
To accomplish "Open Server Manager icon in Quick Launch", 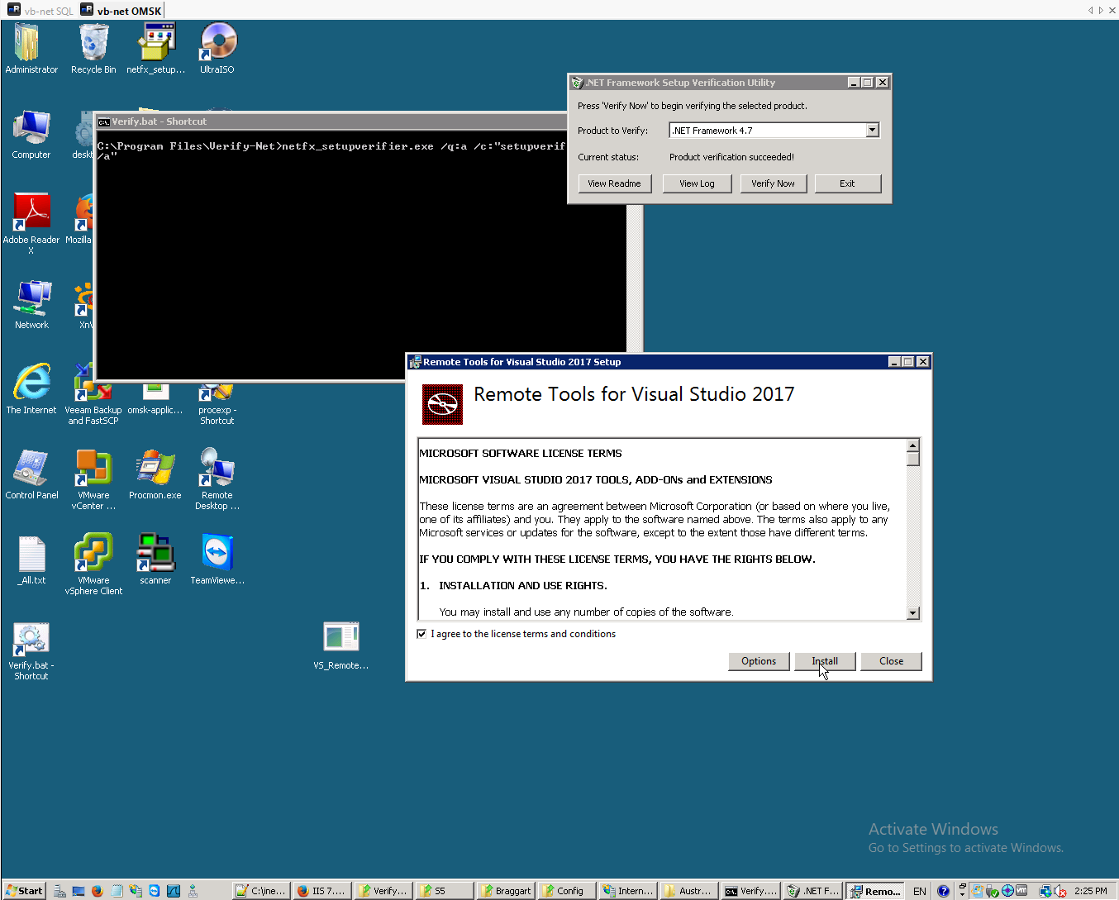I will click(60, 891).
